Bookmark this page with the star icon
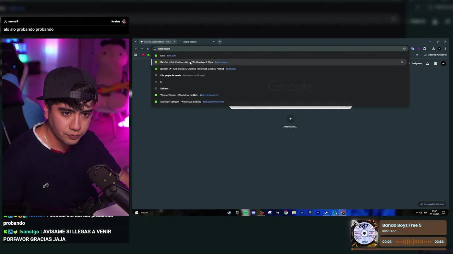The width and height of the screenshot is (453, 254). [404, 49]
